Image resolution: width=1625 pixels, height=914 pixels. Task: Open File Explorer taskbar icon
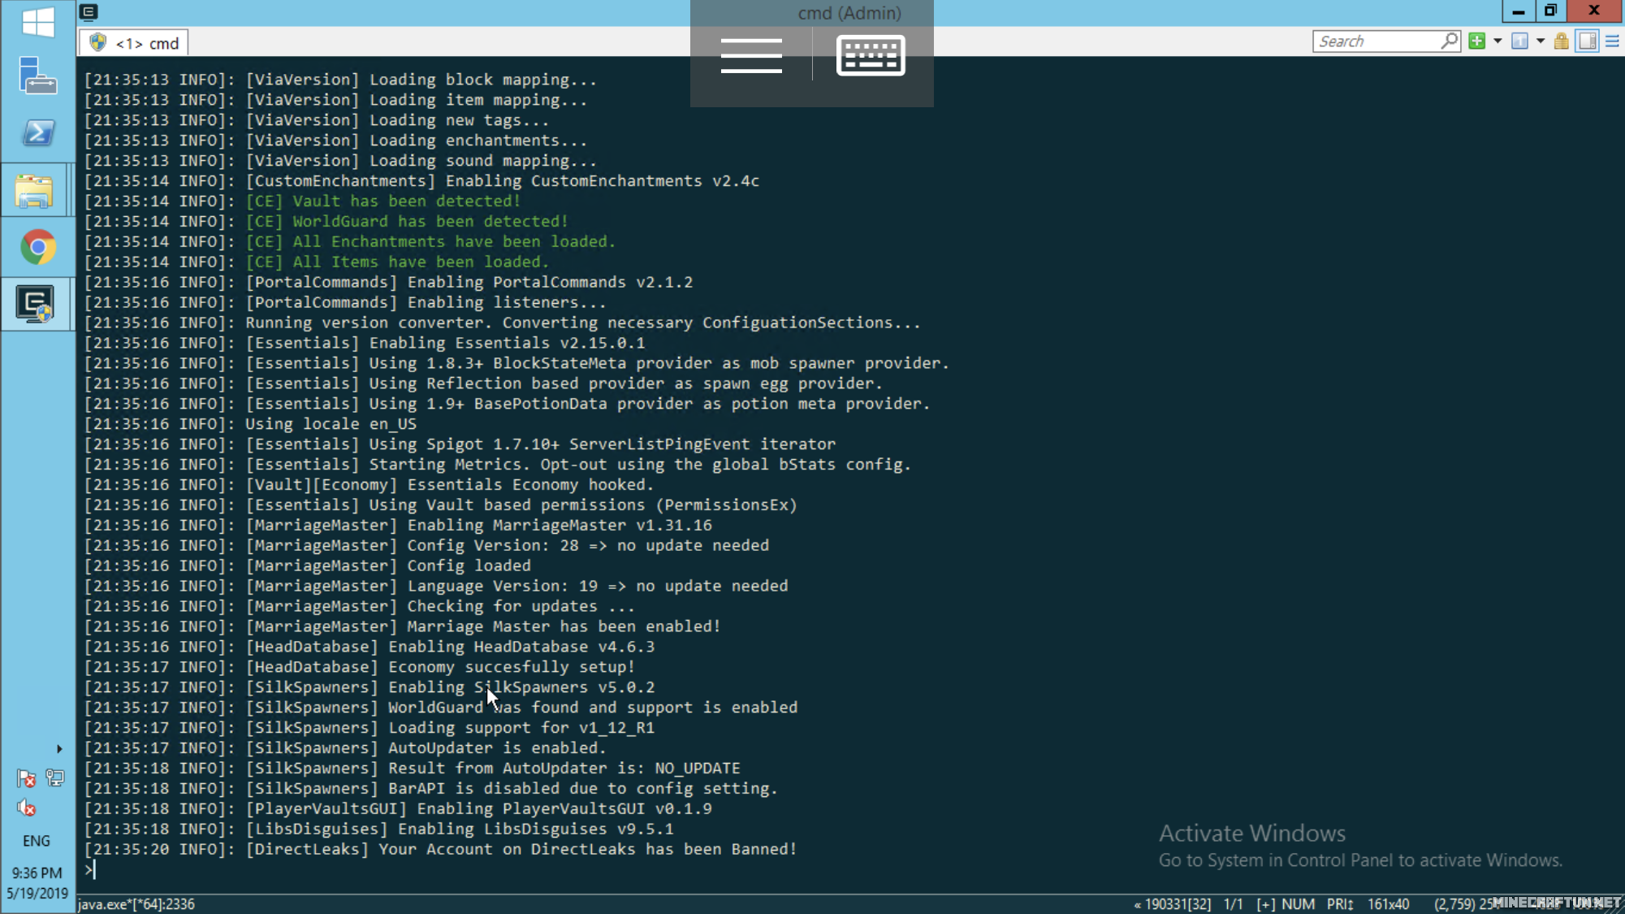point(34,191)
